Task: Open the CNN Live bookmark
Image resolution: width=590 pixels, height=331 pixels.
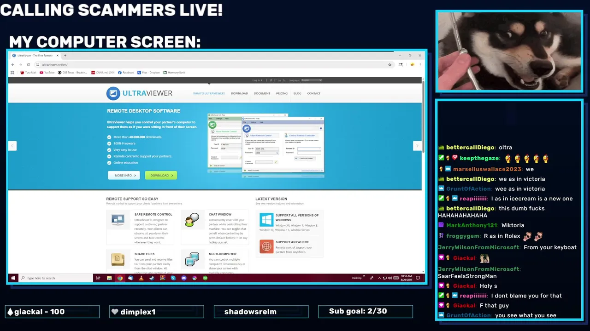Action: 103,73
